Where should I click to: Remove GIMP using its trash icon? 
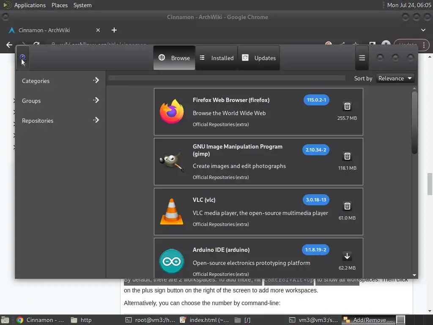[347, 156]
